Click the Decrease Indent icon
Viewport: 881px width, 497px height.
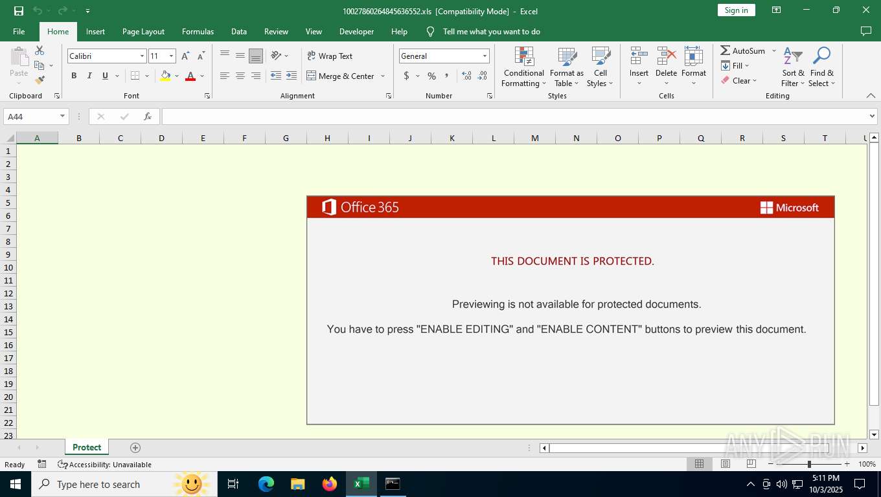coord(276,76)
